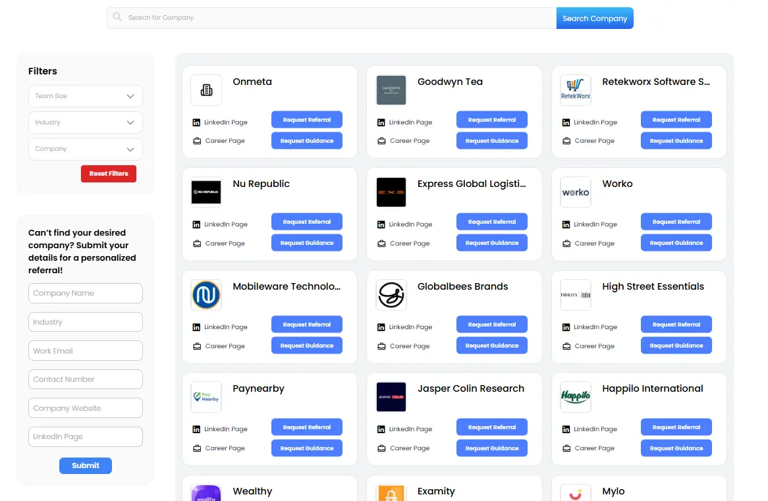Click the Company Name input field

(x=85, y=293)
